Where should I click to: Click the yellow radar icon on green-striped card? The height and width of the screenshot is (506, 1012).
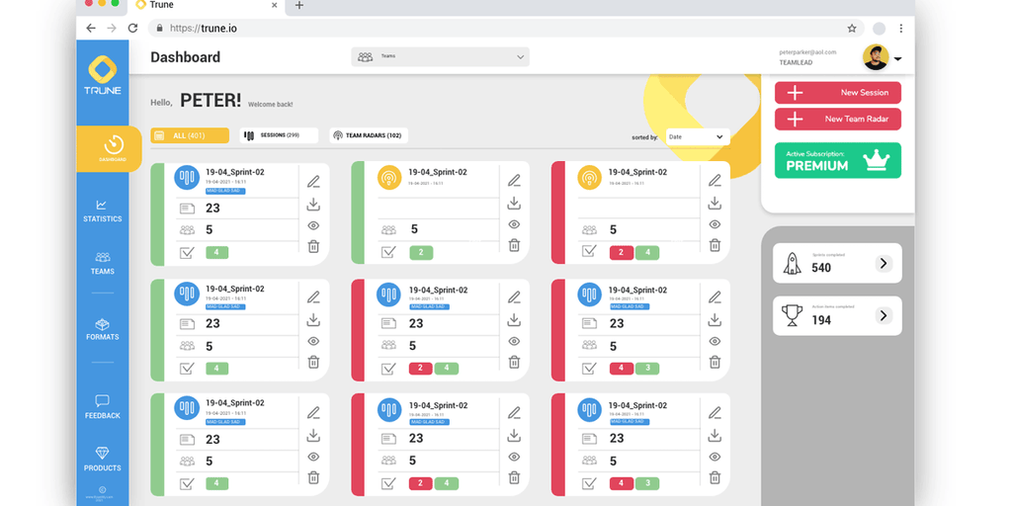click(389, 178)
